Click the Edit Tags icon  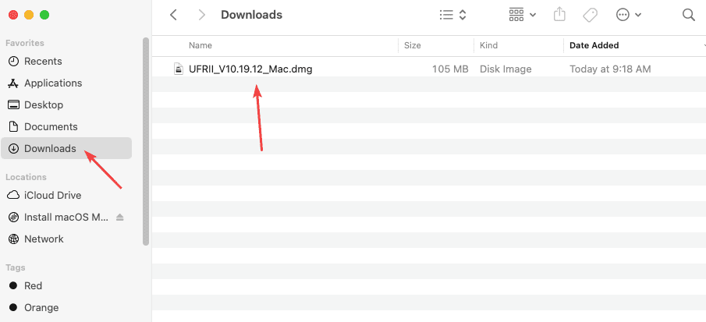591,15
